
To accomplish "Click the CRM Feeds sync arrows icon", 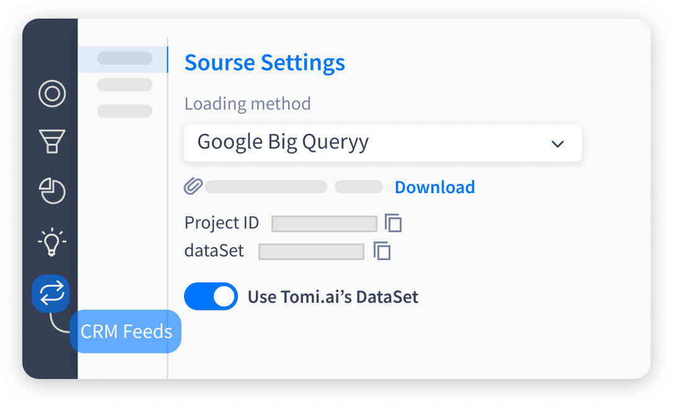I will 51,294.
